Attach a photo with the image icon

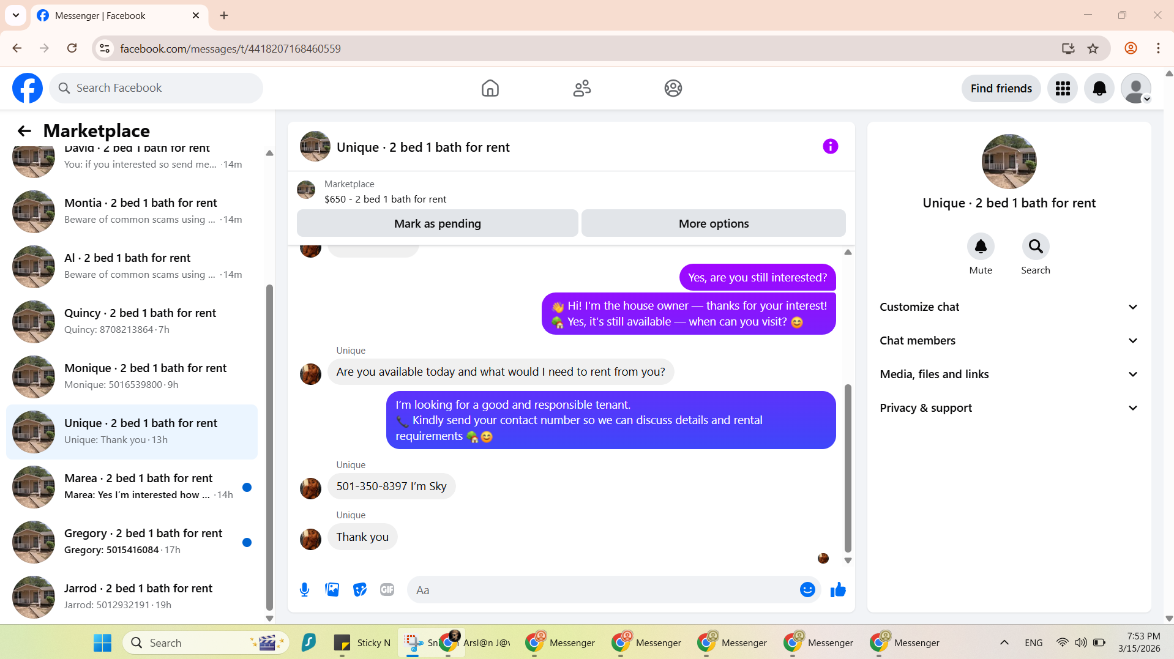click(x=332, y=590)
